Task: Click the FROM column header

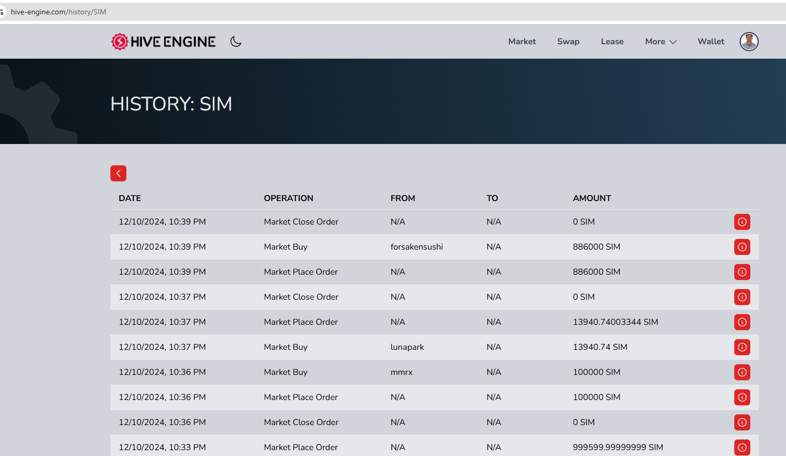Action: click(403, 198)
